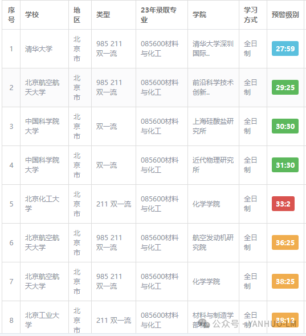
Task: Click the green 30:30 warning badge
Action: (285, 126)
